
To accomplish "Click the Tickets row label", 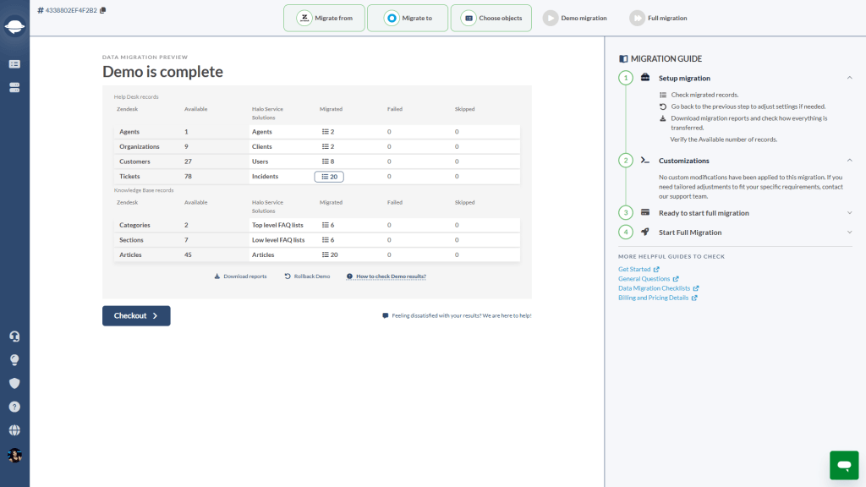I will pyautogui.click(x=129, y=177).
